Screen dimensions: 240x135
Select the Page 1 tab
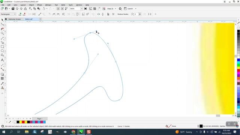pyautogui.click(x=40, y=118)
